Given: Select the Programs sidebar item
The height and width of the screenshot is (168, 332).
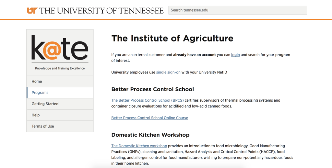Looking at the screenshot, I should (x=60, y=93).
